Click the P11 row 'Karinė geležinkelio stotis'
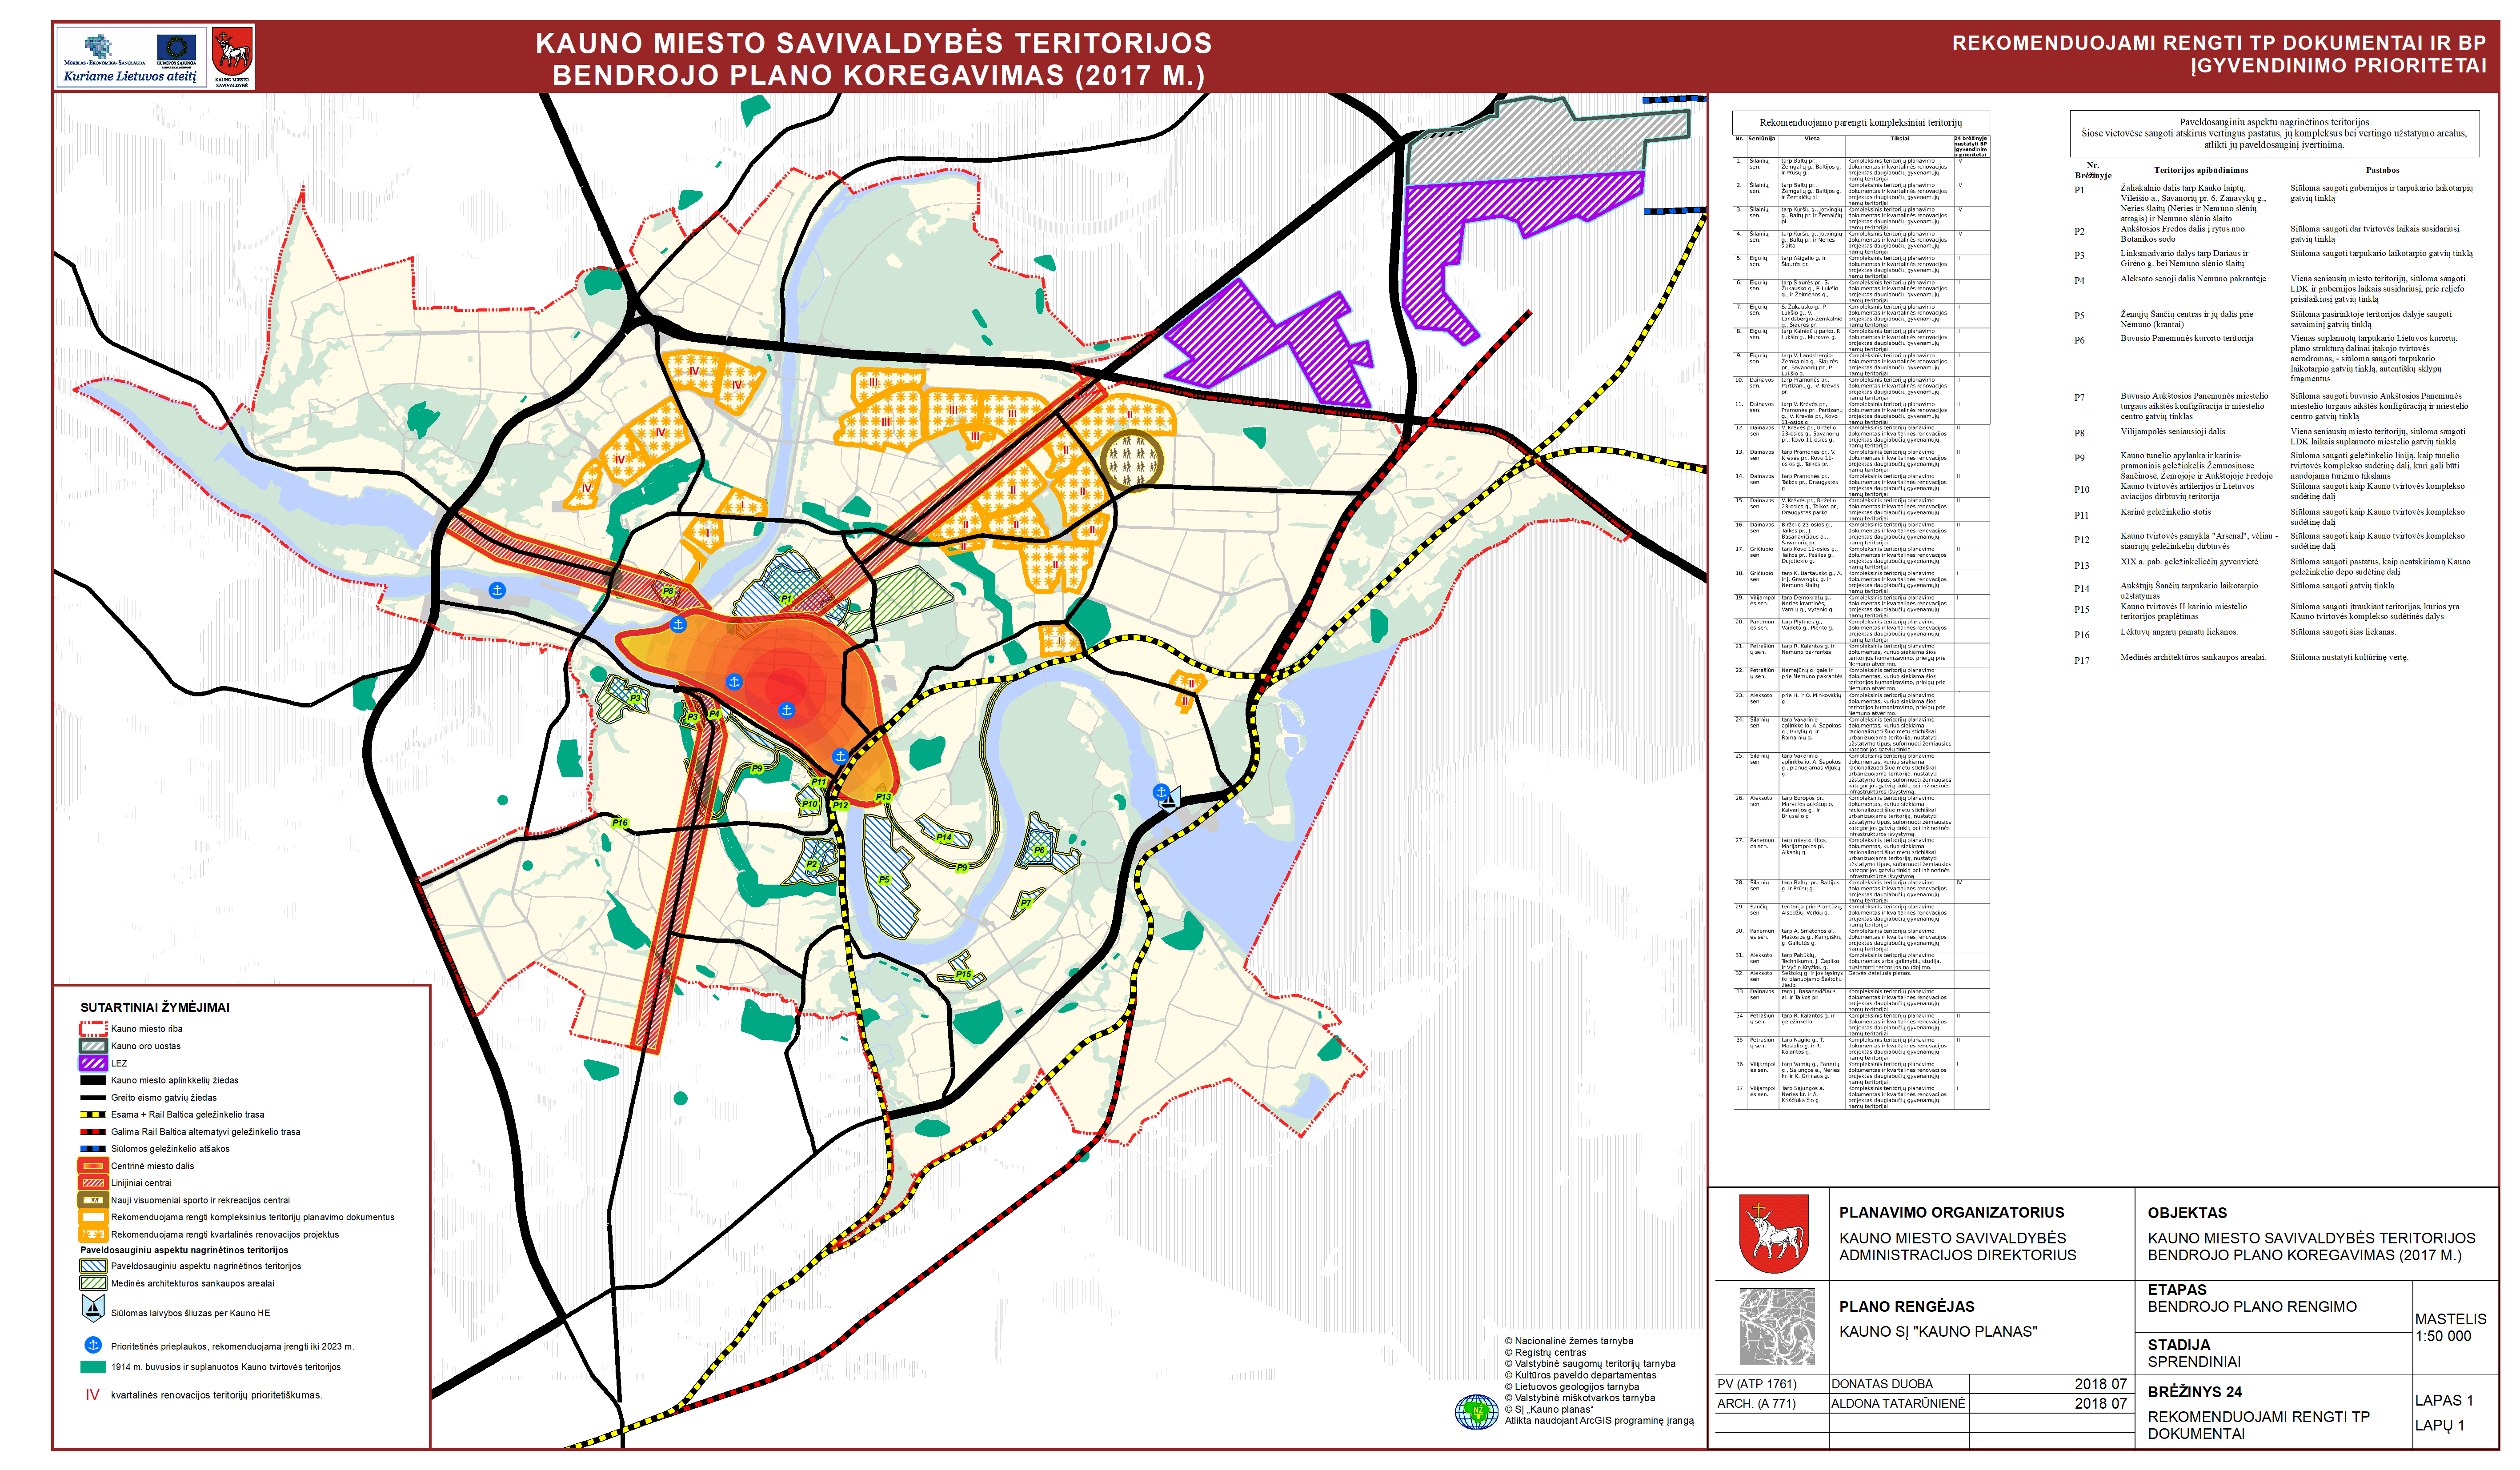The image size is (2520, 1470). (x=2165, y=512)
